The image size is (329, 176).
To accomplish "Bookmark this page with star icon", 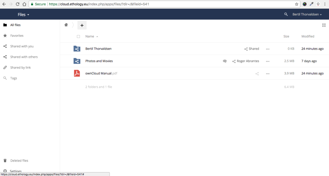I will click(x=297, y=4).
